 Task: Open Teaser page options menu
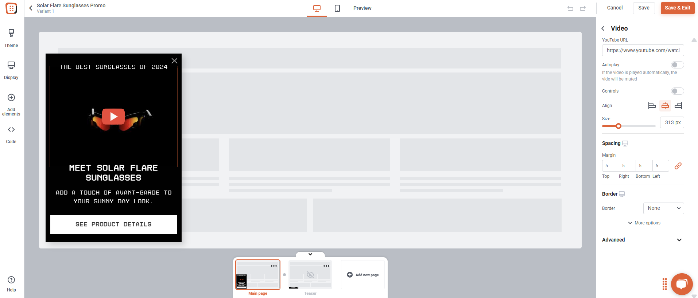pos(326,266)
